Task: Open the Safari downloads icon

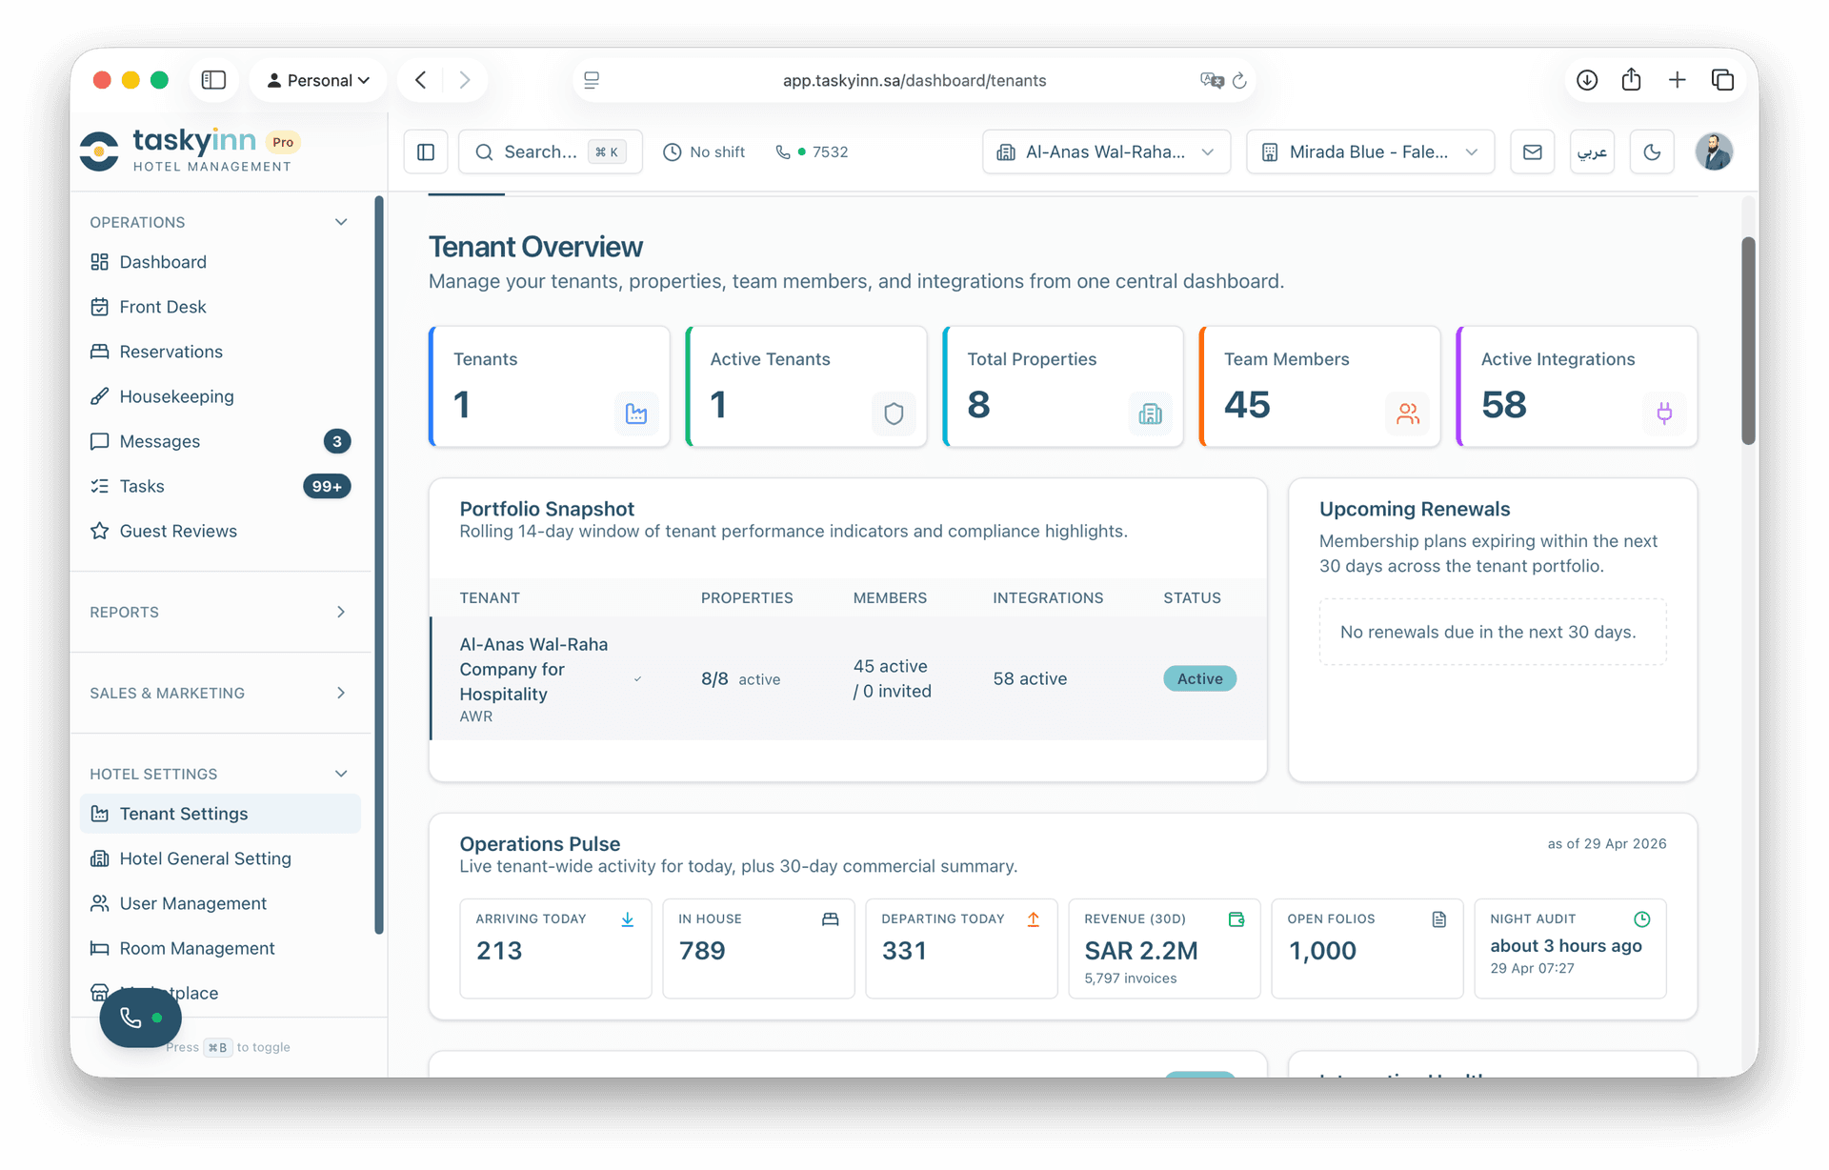Action: coord(1586,80)
